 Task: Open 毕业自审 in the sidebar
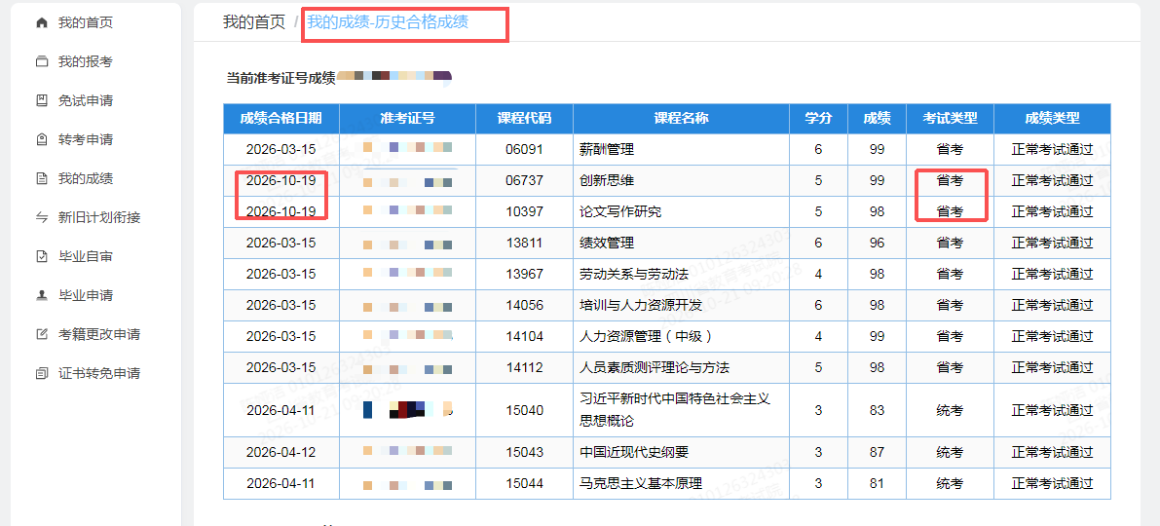pyautogui.click(x=85, y=257)
